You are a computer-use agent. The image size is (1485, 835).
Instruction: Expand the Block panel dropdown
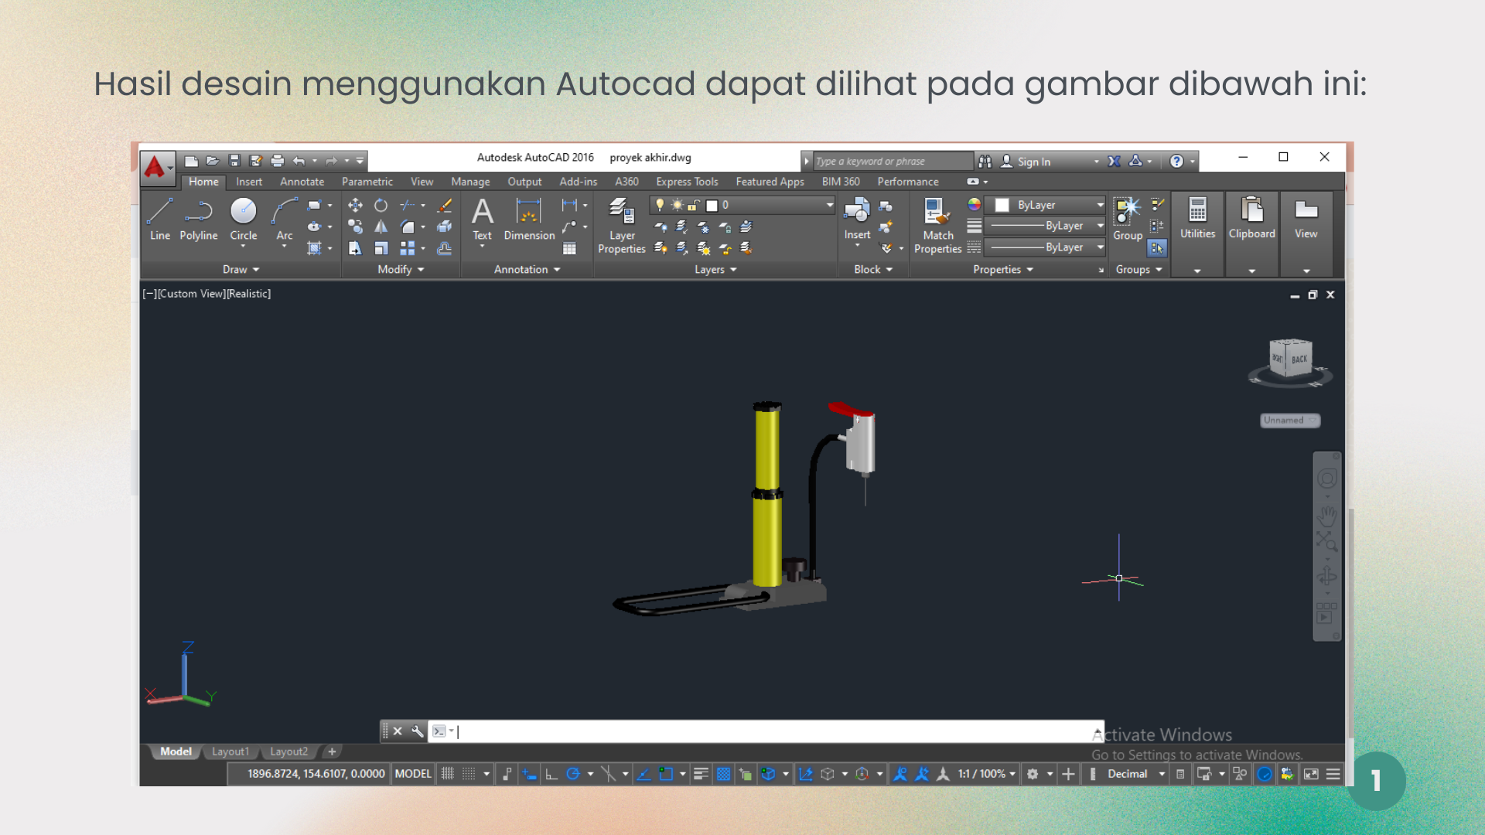(x=873, y=269)
